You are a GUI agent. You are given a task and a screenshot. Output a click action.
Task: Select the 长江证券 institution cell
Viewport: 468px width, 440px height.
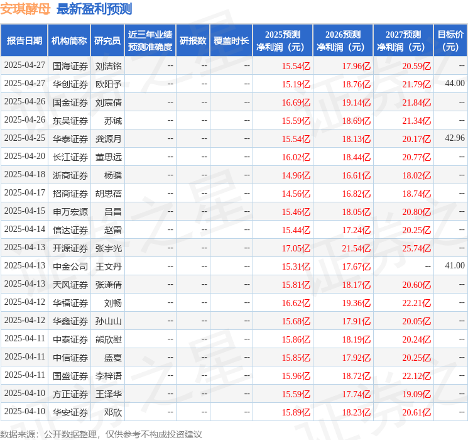(70, 157)
